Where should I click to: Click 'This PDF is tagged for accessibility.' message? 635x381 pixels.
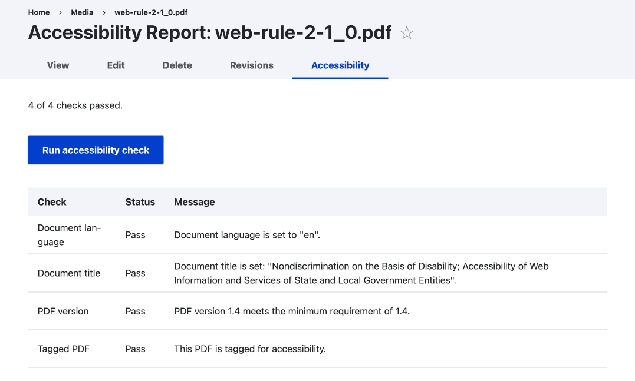tap(250, 349)
